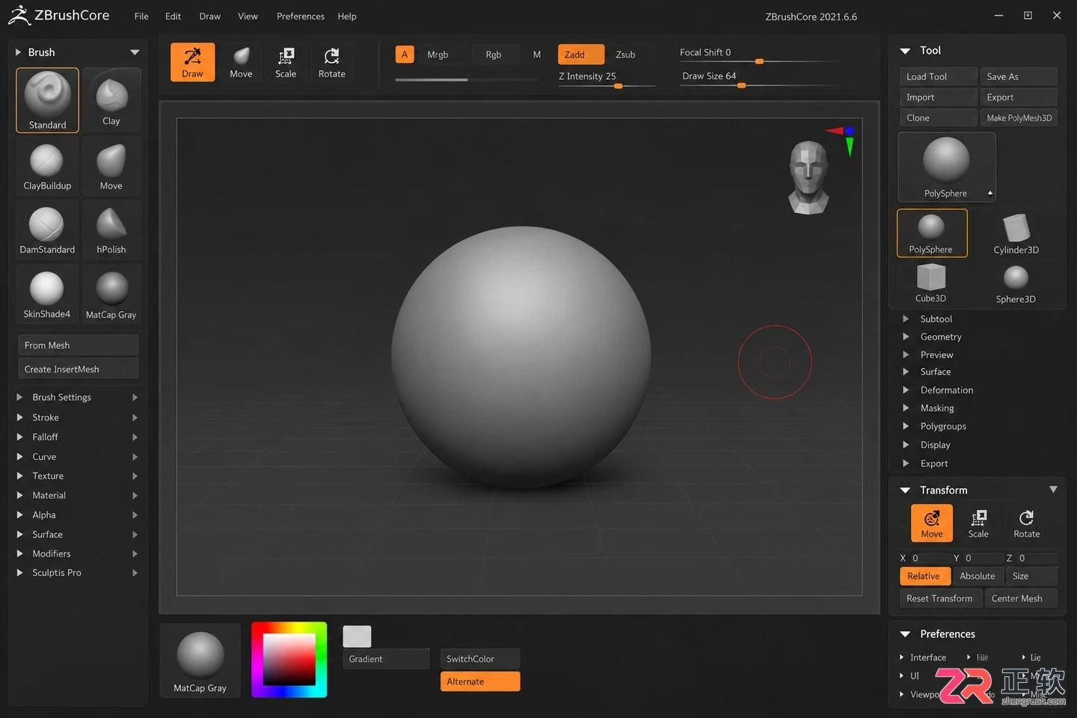This screenshot has height=718, width=1077.
Task: Select the Sphere3D tool
Action: click(1016, 283)
